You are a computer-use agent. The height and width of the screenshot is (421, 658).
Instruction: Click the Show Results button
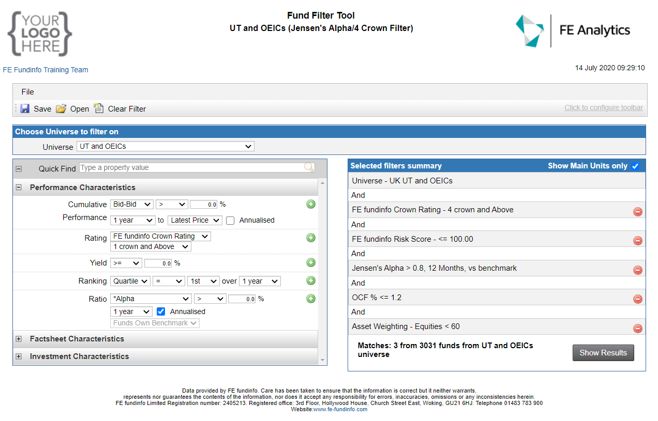[x=603, y=353]
